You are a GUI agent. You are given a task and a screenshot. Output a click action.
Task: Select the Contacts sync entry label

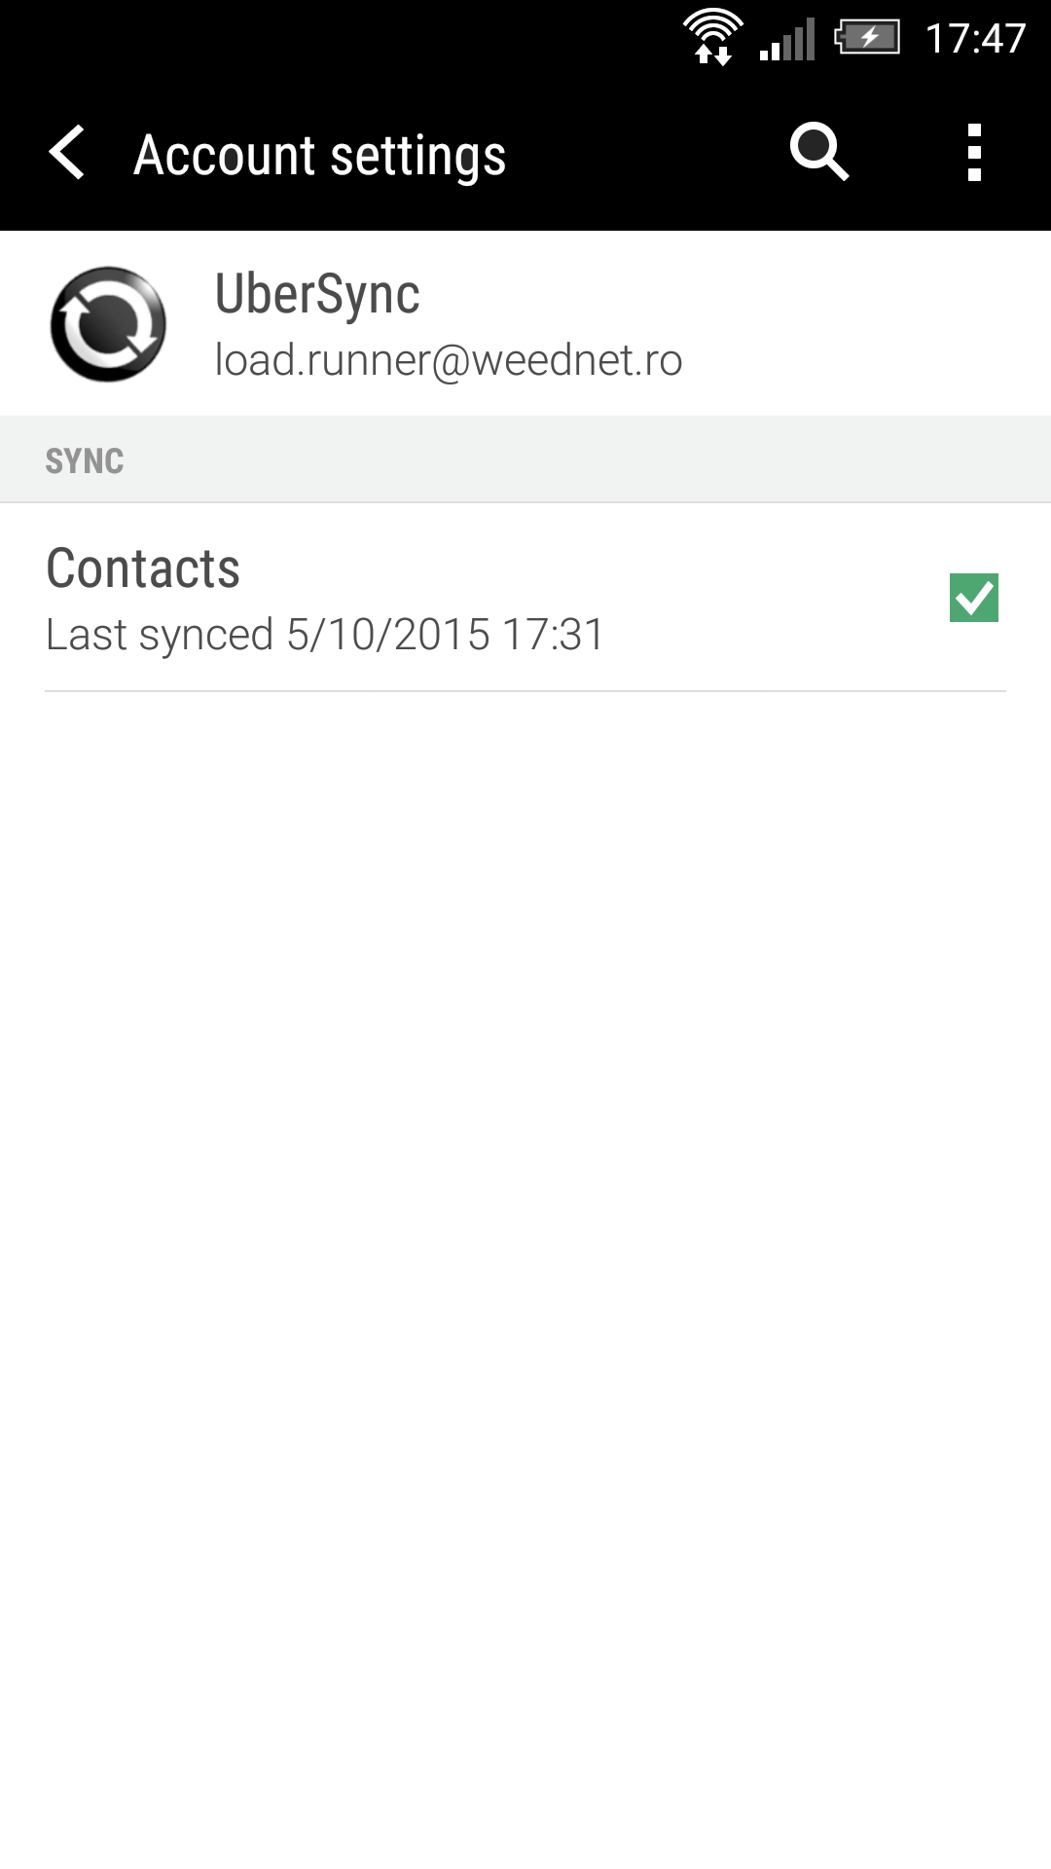point(143,568)
